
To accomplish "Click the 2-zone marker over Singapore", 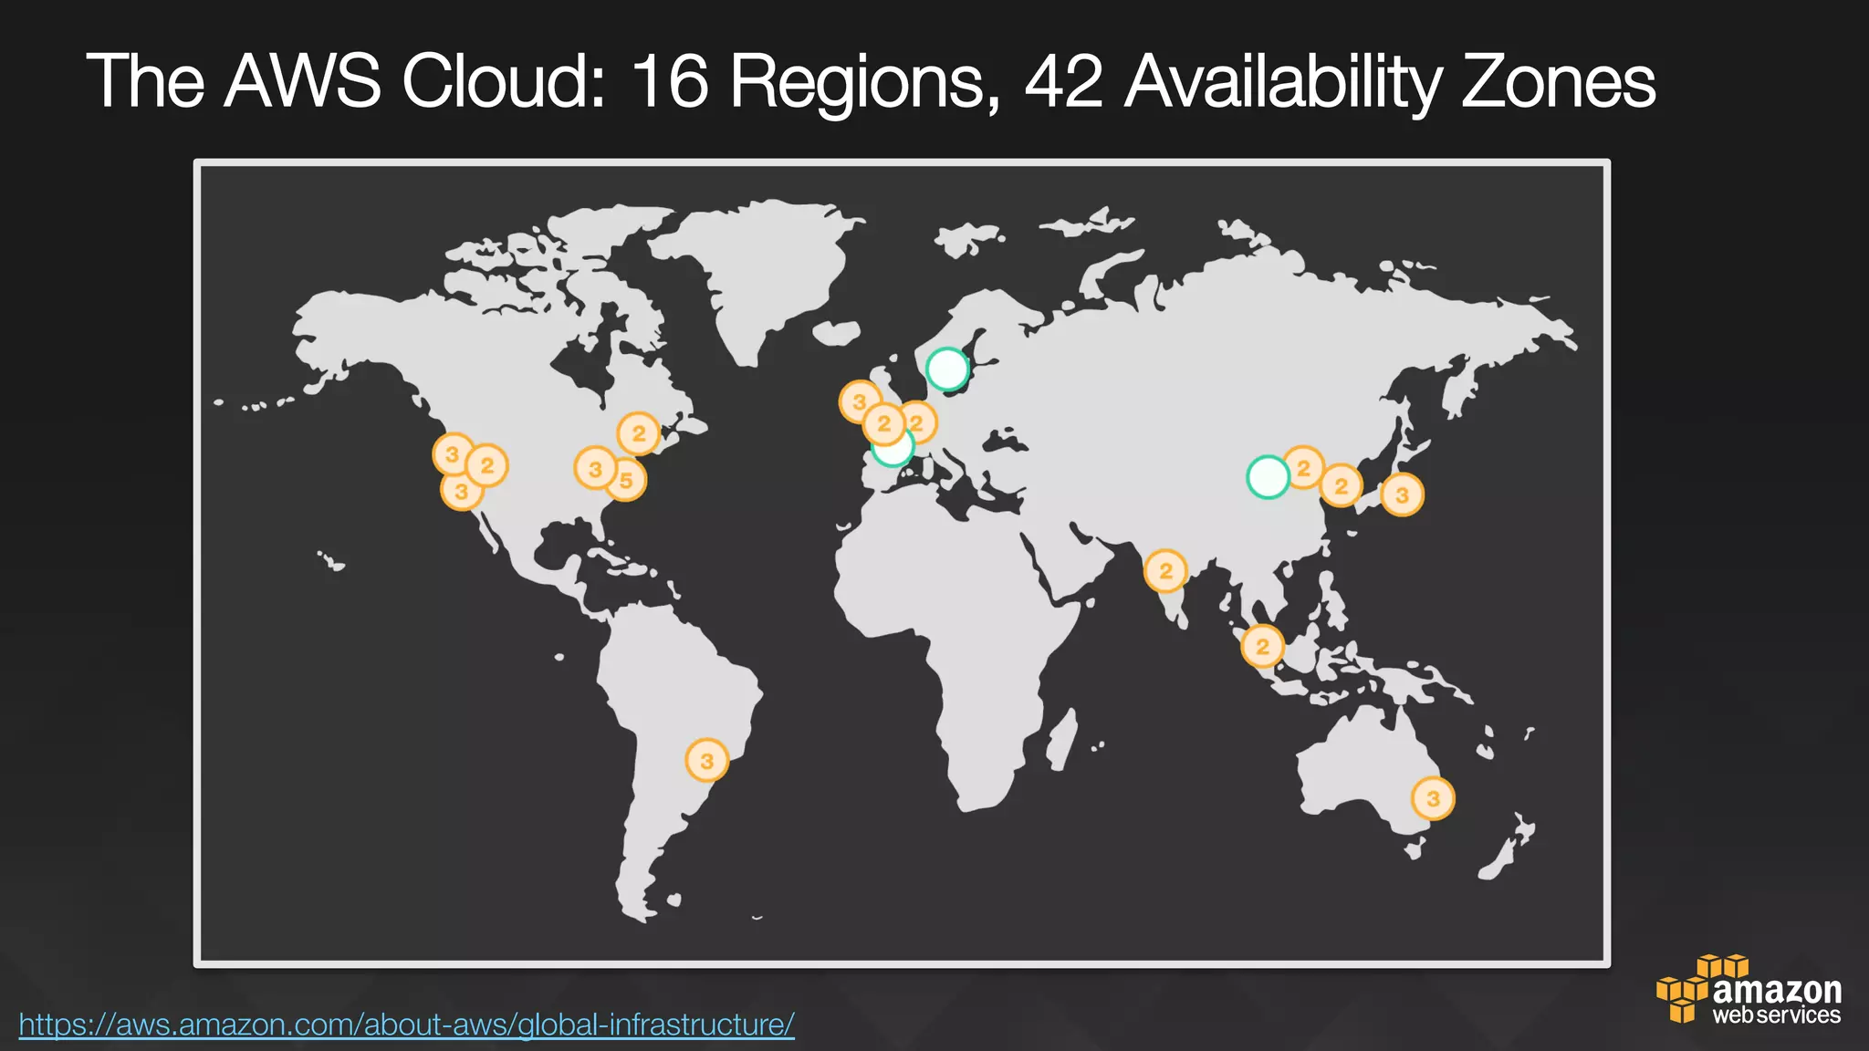I will point(1262,647).
